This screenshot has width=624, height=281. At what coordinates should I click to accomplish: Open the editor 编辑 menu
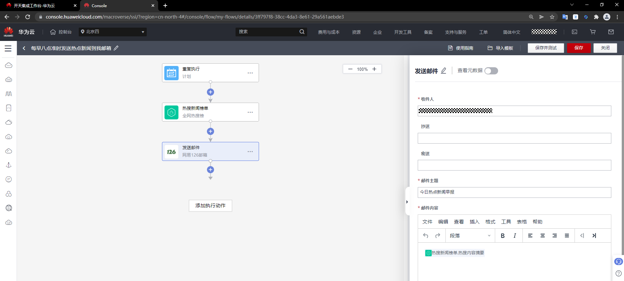pos(443,222)
